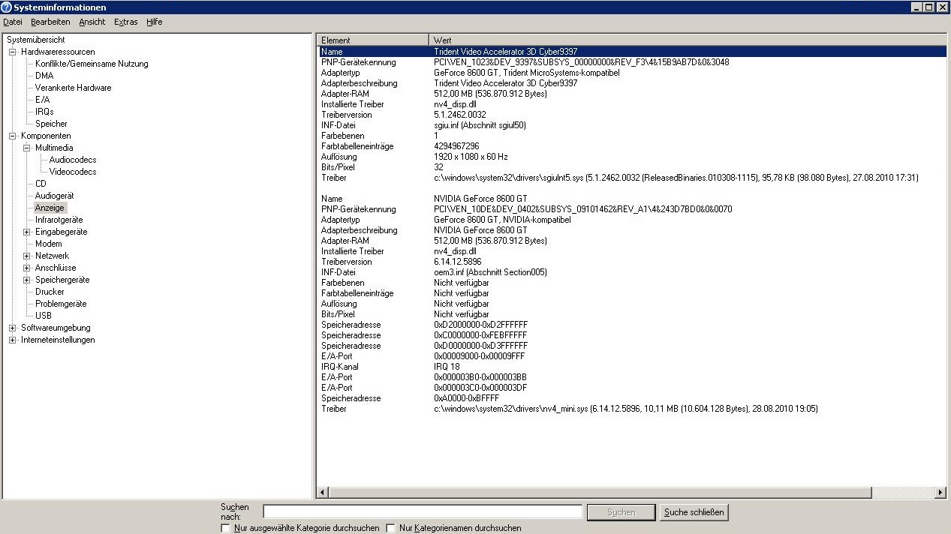The height and width of the screenshot is (534, 951).
Task: Expand the Interneteinstellungen tree node
Action: pos(13,340)
